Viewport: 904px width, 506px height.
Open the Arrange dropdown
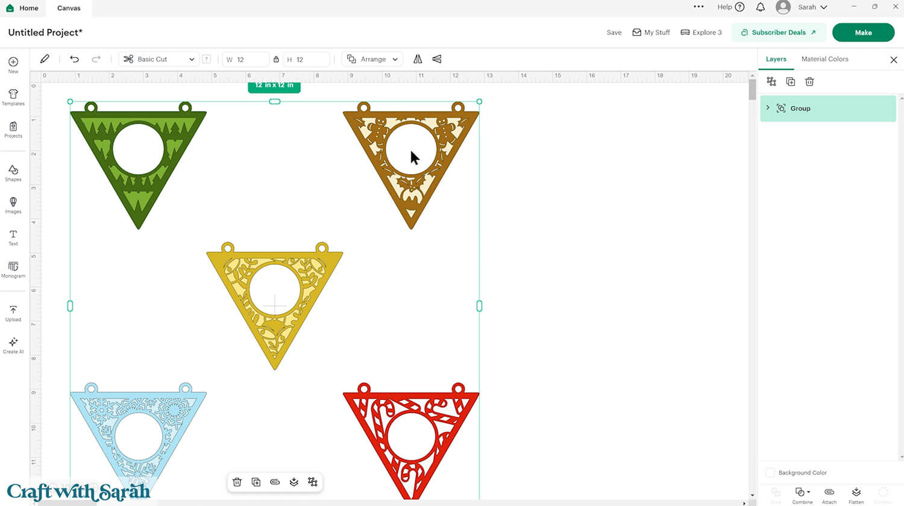pyautogui.click(x=372, y=59)
